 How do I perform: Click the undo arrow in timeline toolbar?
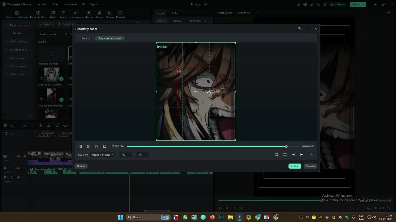click(x=24, y=126)
